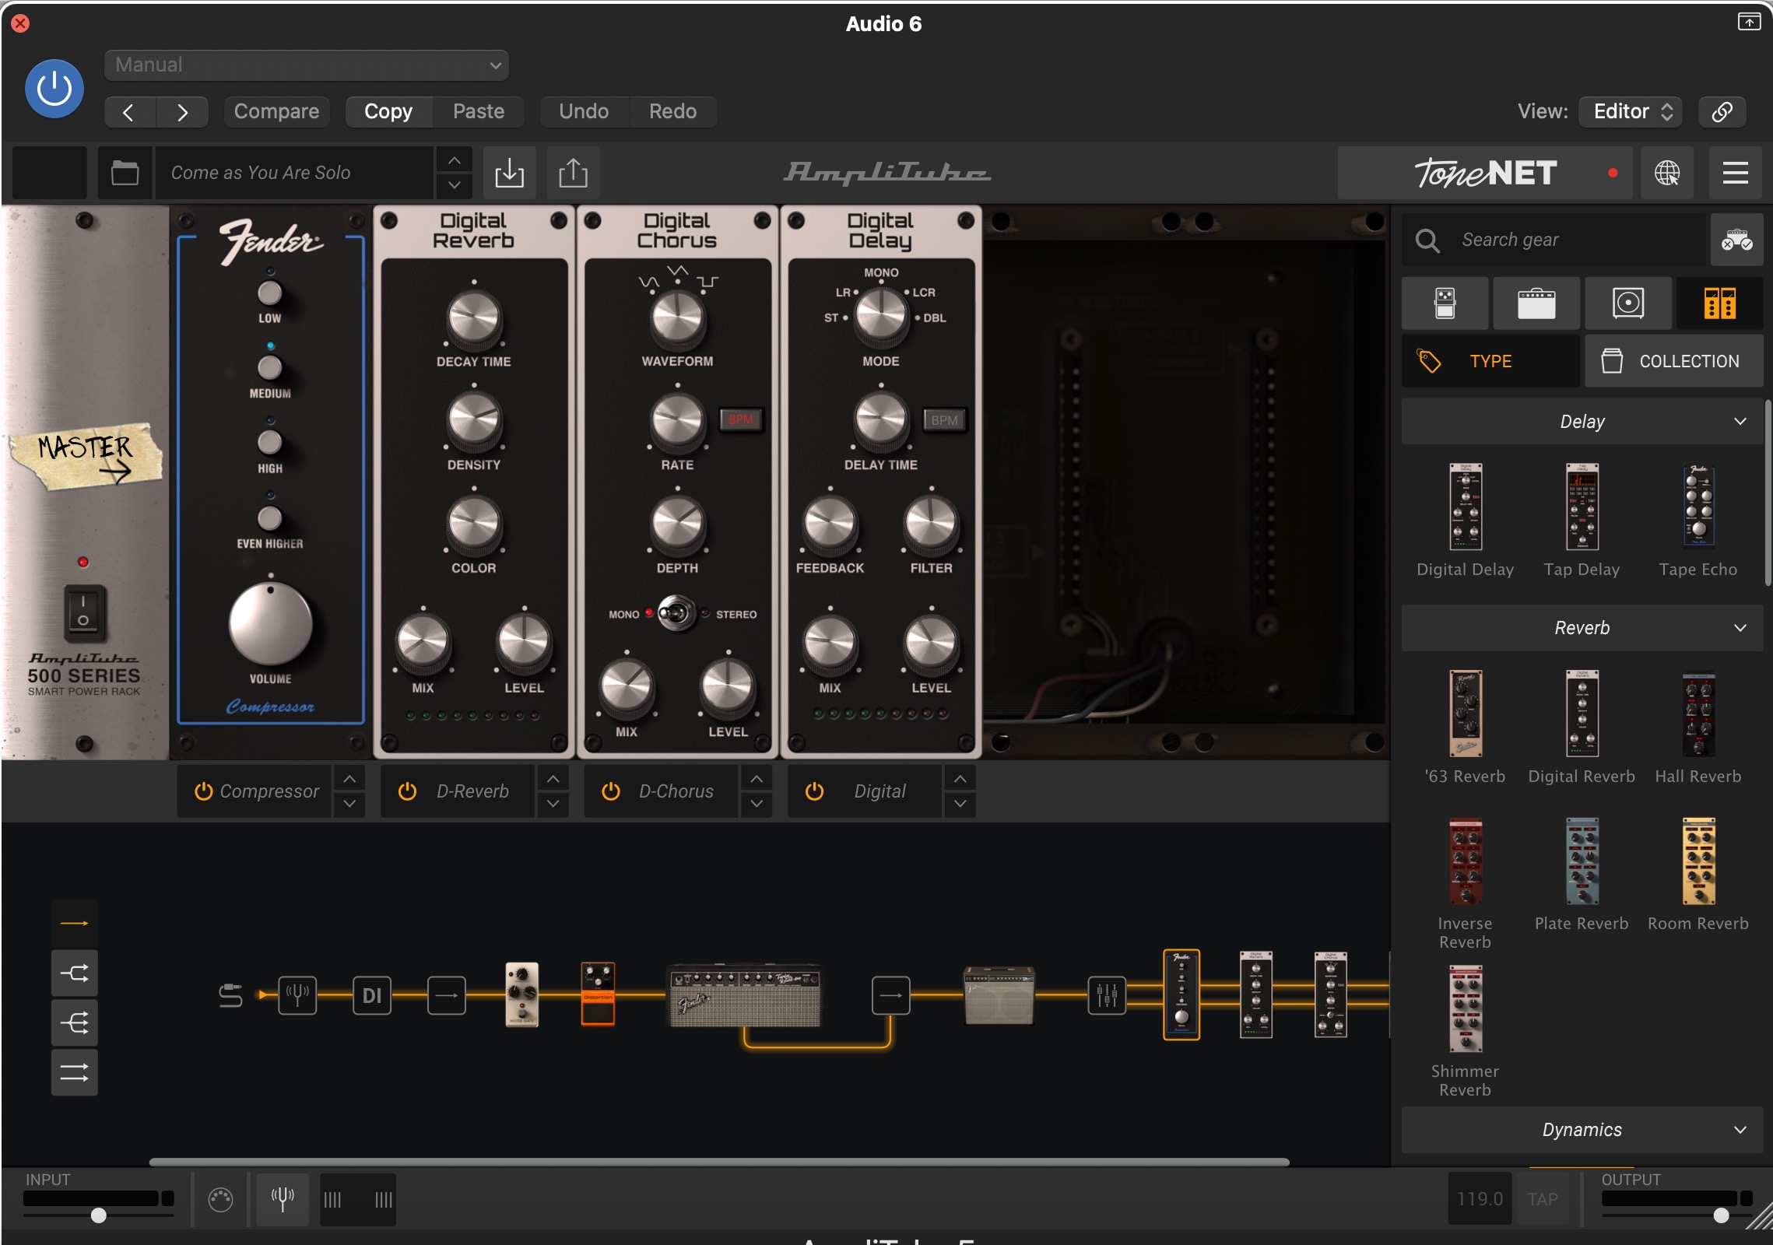1773x1245 pixels.
Task: Collapse the Delay gear section
Action: (1582, 422)
